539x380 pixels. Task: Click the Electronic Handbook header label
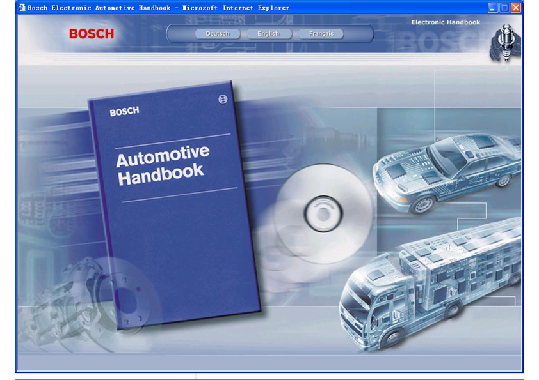445,22
